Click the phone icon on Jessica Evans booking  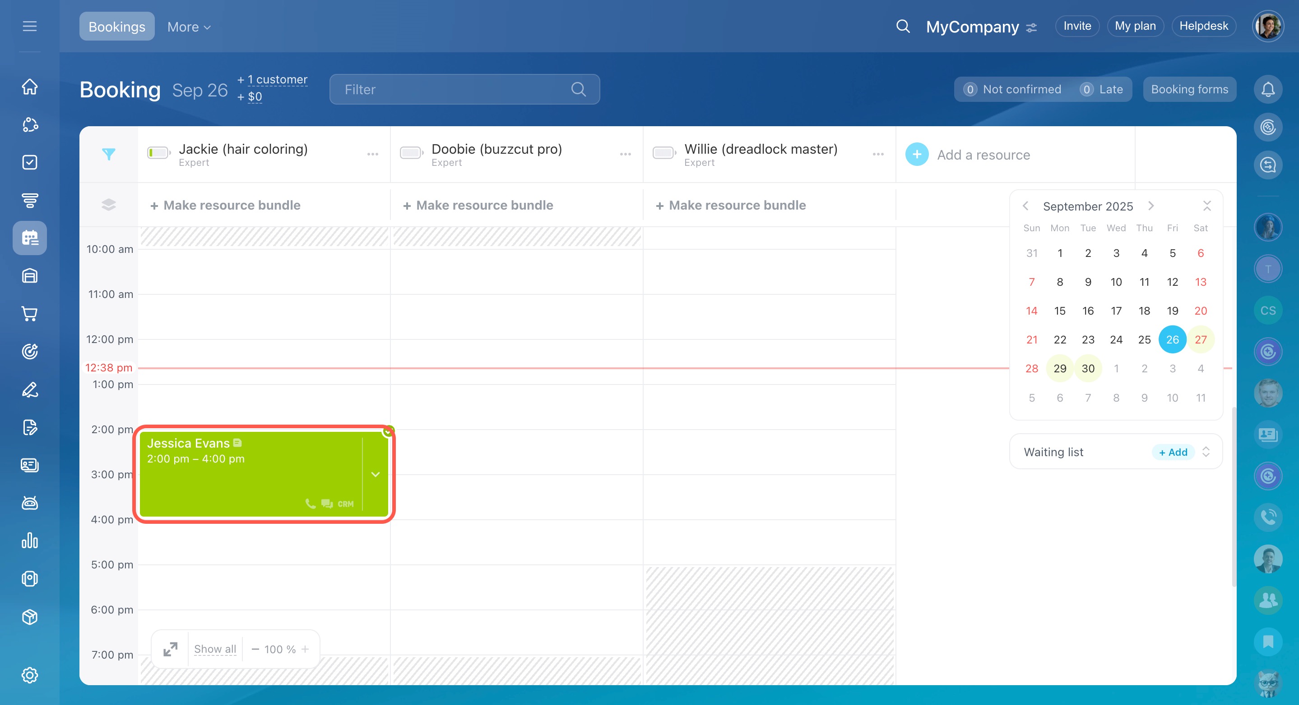pyautogui.click(x=310, y=504)
